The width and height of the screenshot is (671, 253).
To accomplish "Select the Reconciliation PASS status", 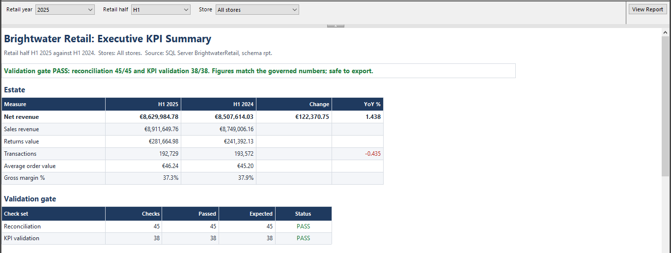I will pos(304,226).
